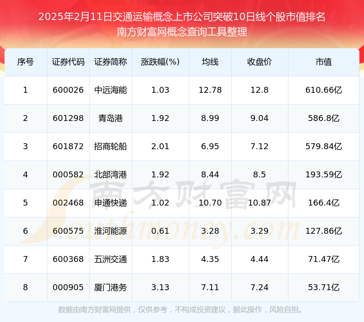Viewport: 364px width, 322px height.
Task: Click stock code 000582
Action: point(68,175)
